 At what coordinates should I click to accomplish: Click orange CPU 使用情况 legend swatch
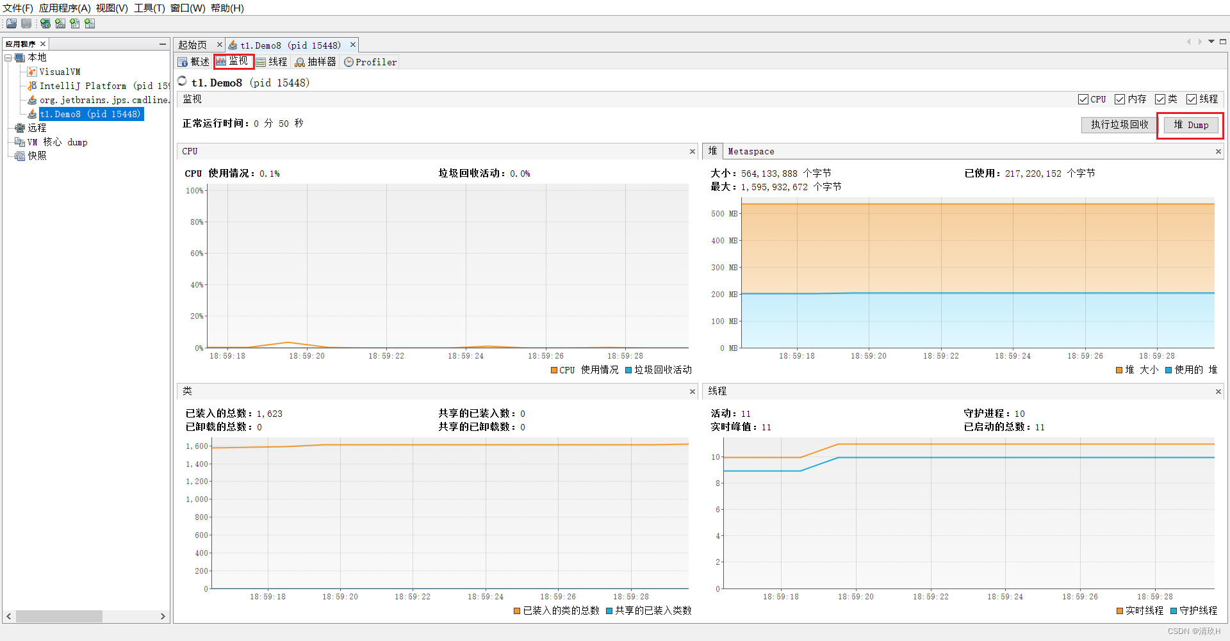pos(554,370)
